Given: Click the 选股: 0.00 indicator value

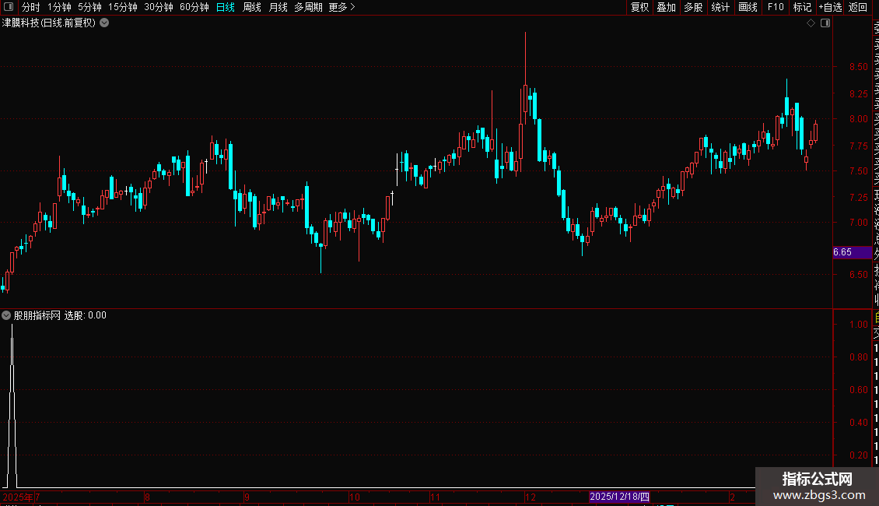Looking at the screenshot, I should (86, 315).
